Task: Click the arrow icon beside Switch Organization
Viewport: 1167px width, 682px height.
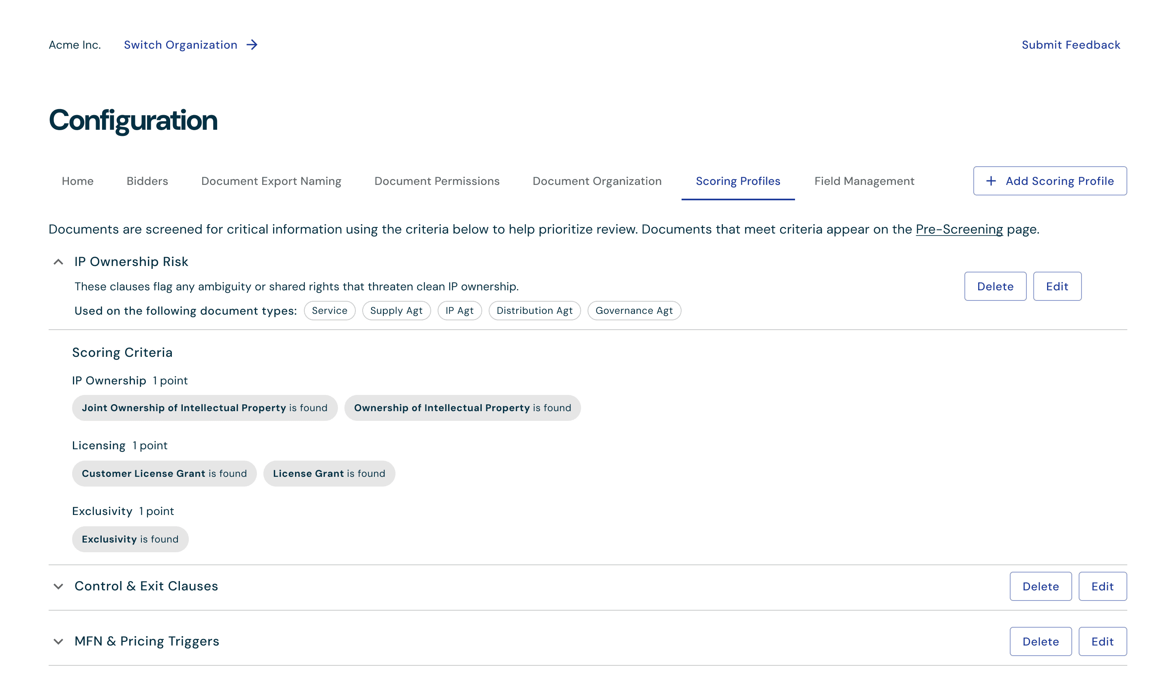Action: coord(252,45)
